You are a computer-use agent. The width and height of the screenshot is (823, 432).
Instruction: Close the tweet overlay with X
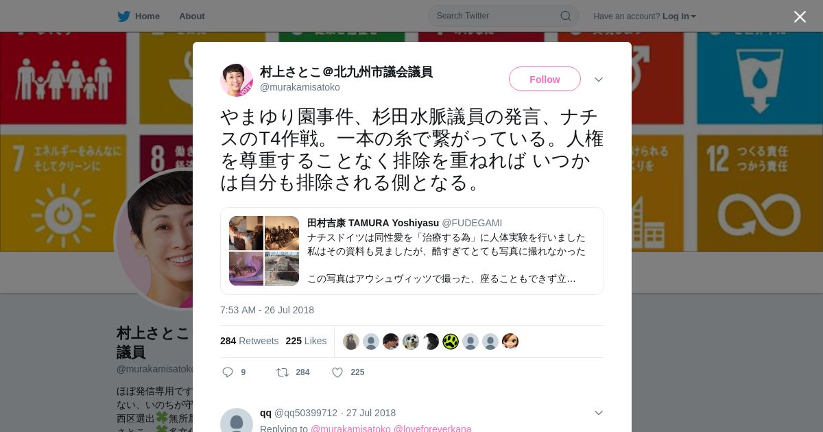(x=800, y=16)
